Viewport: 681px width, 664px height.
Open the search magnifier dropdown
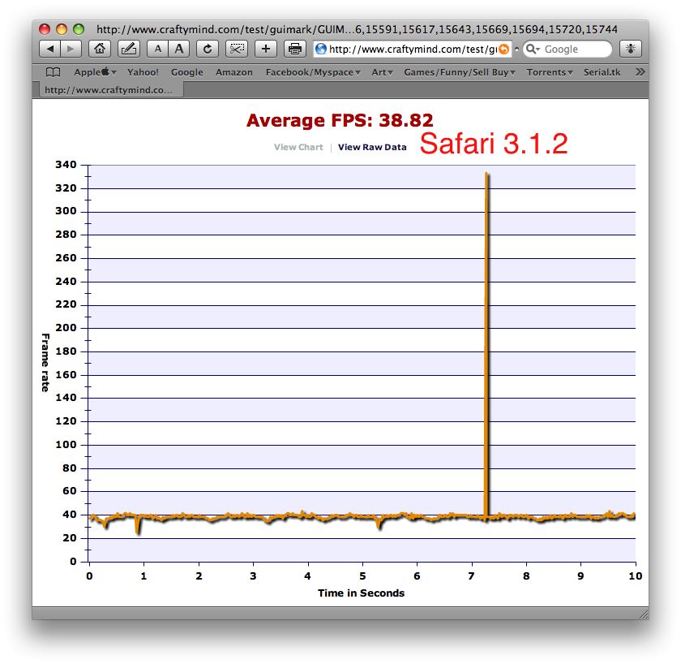(x=533, y=50)
